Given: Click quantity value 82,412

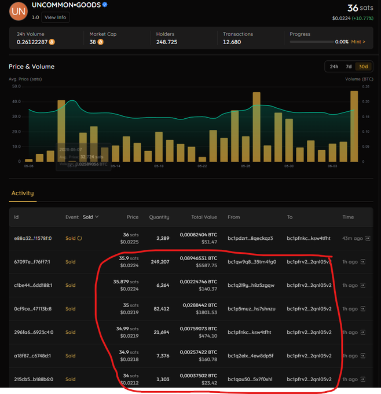Looking at the screenshot, I should pyautogui.click(x=162, y=309).
